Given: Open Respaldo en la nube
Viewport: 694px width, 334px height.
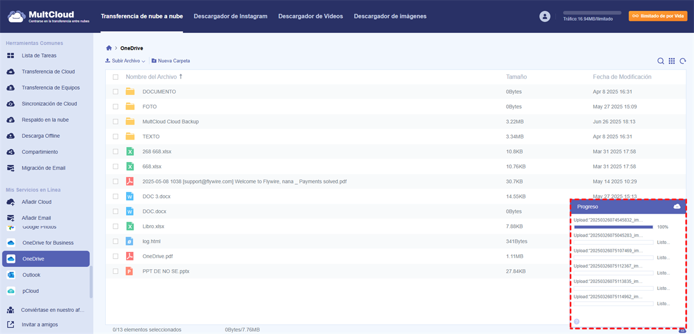Looking at the screenshot, I should [45, 120].
